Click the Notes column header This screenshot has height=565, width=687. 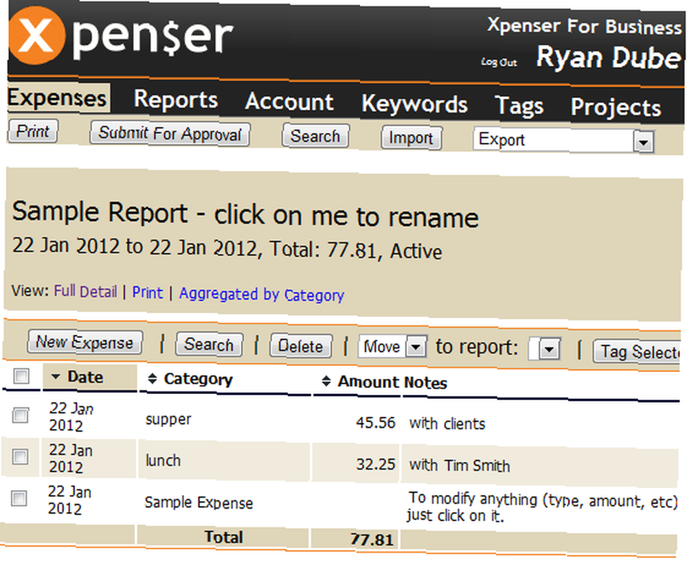[425, 383]
